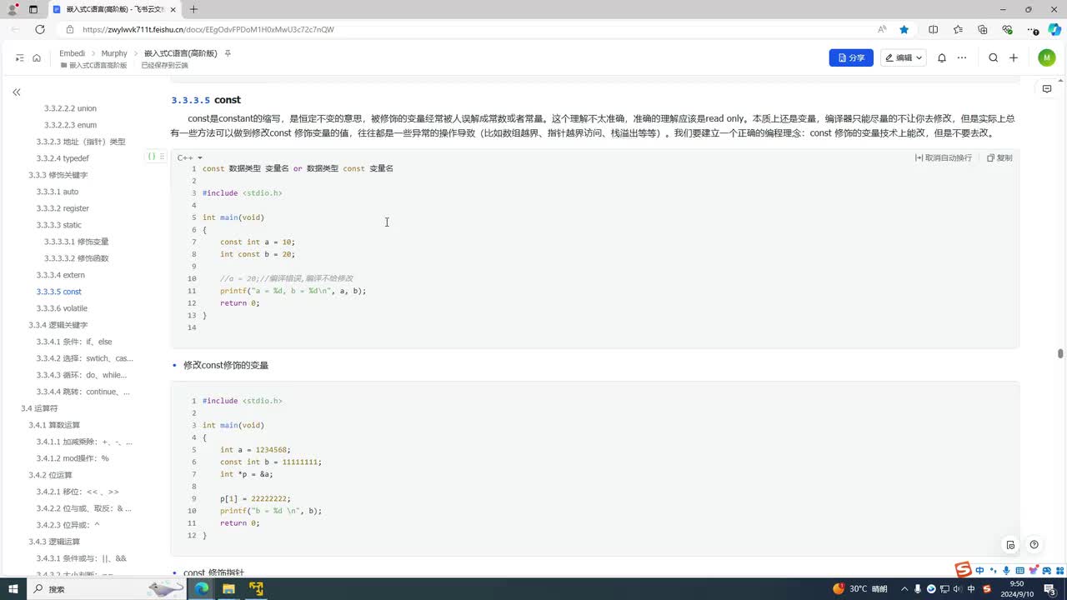Select 3.3.4 逻辑关键字 in outline
Viewport: 1067px width, 600px height.
pyautogui.click(x=58, y=325)
